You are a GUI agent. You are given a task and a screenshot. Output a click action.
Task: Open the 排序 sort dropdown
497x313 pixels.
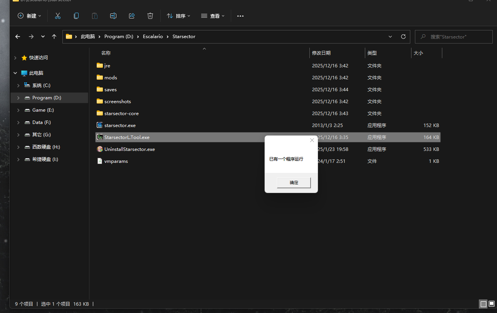click(178, 16)
